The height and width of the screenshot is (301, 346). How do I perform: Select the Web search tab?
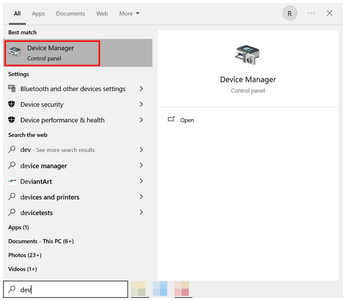point(102,13)
